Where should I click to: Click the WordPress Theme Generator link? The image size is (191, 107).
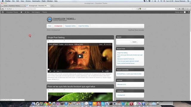[136, 30]
